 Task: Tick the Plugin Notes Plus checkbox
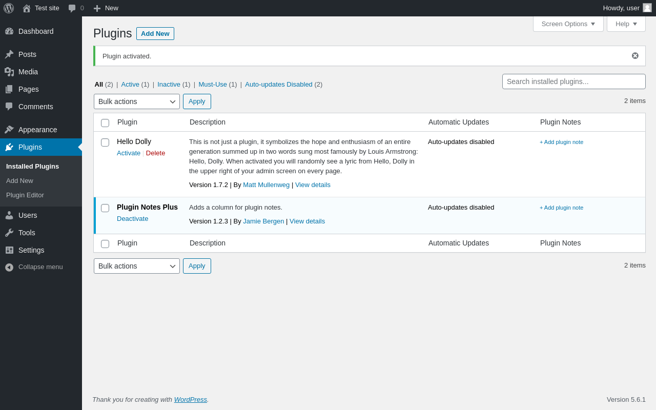[105, 208]
